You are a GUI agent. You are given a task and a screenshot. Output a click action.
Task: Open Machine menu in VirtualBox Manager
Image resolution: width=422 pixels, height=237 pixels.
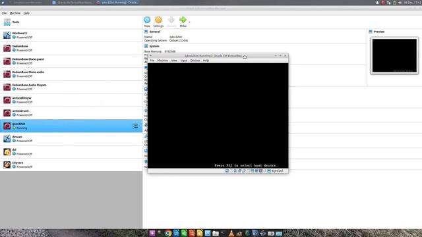[15, 13]
